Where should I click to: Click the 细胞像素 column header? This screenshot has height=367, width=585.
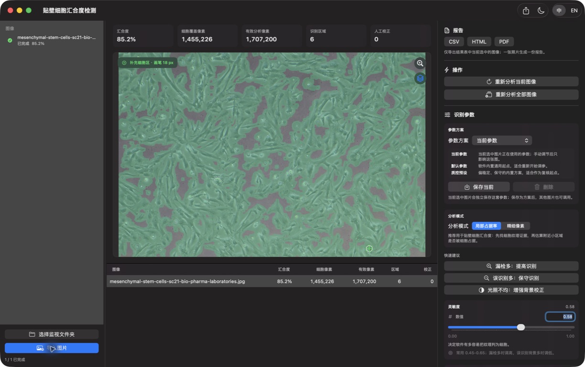tap(325, 270)
